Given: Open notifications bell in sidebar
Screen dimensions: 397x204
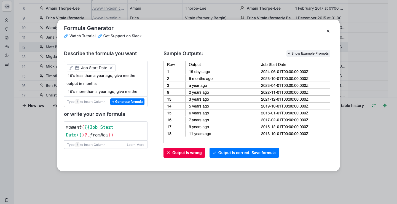Looking at the screenshot, I should (x=7, y=29).
